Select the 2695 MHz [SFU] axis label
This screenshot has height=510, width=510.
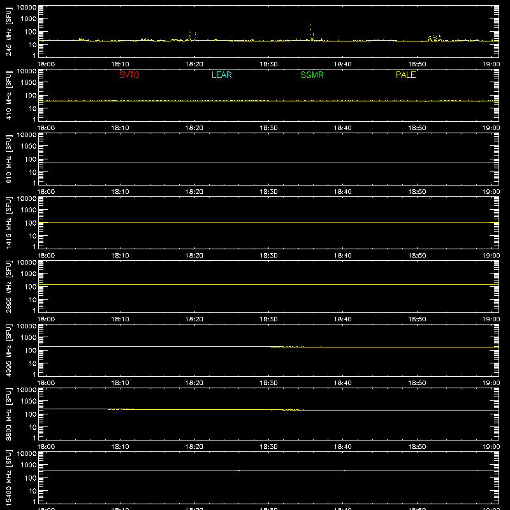tap(8, 286)
